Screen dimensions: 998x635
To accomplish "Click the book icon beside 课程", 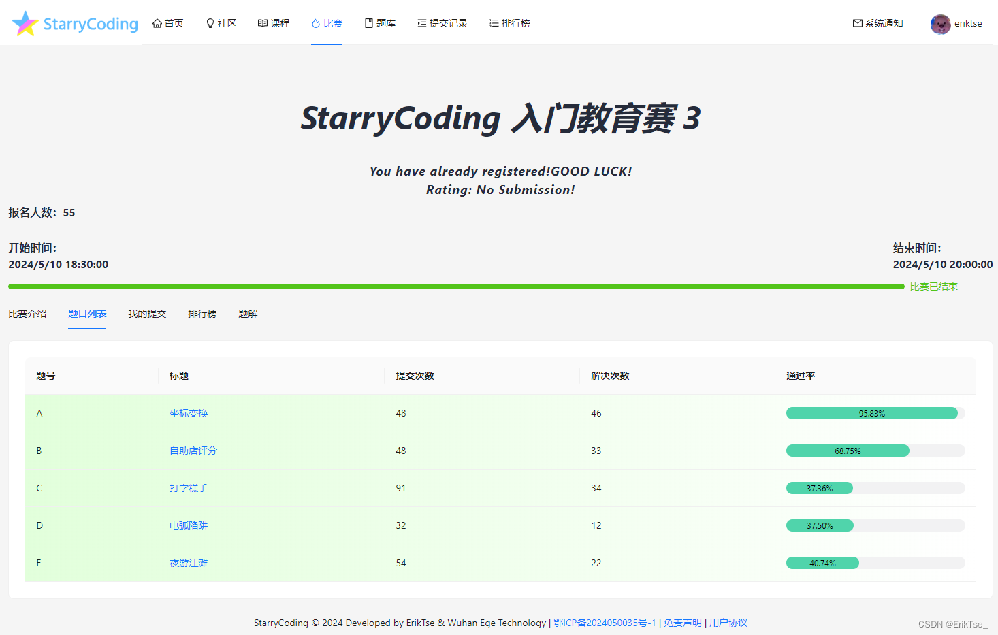I will coord(263,23).
